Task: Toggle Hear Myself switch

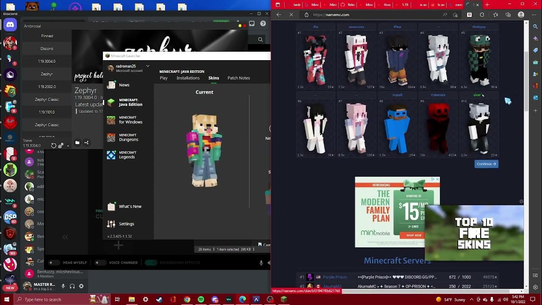Action: point(53,262)
